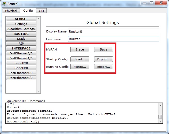Click sidebar scrollbar up arrow
This screenshot has width=169, height=134.
[x=38, y=19]
